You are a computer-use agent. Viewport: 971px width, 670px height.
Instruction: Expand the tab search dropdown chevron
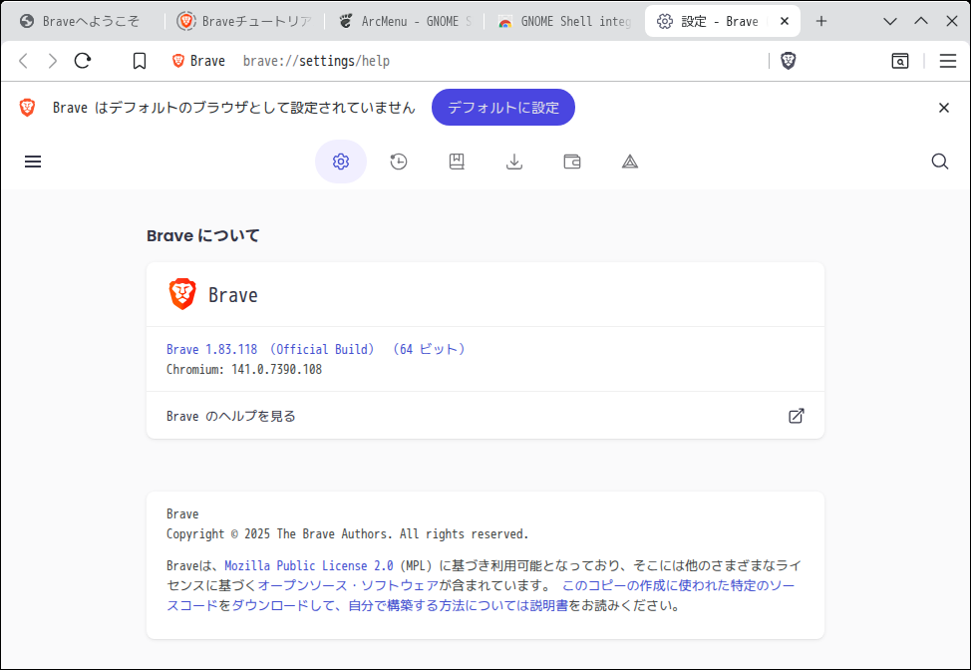click(890, 21)
